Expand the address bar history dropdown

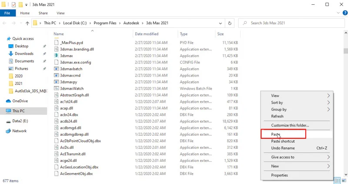tap(220, 23)
